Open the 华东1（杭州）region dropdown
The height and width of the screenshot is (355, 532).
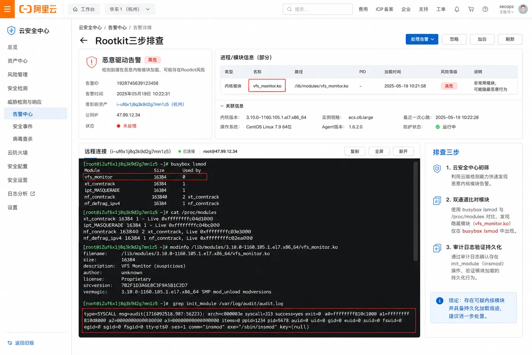(130, 9)
